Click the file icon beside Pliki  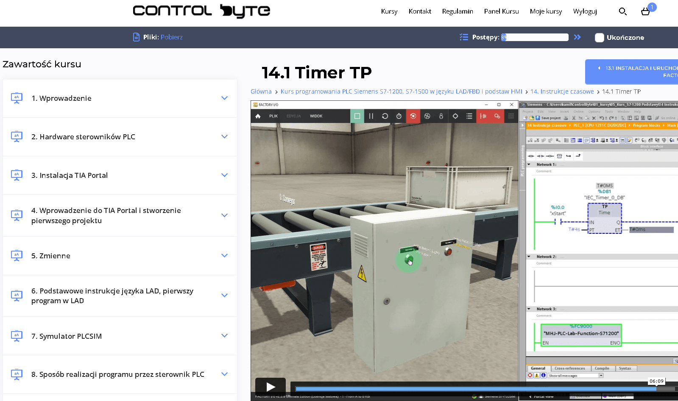pos(136,37)
